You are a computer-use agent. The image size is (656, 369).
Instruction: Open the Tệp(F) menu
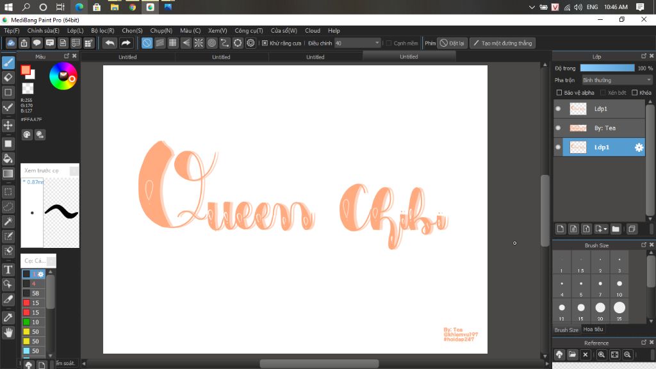click(12, 31)
